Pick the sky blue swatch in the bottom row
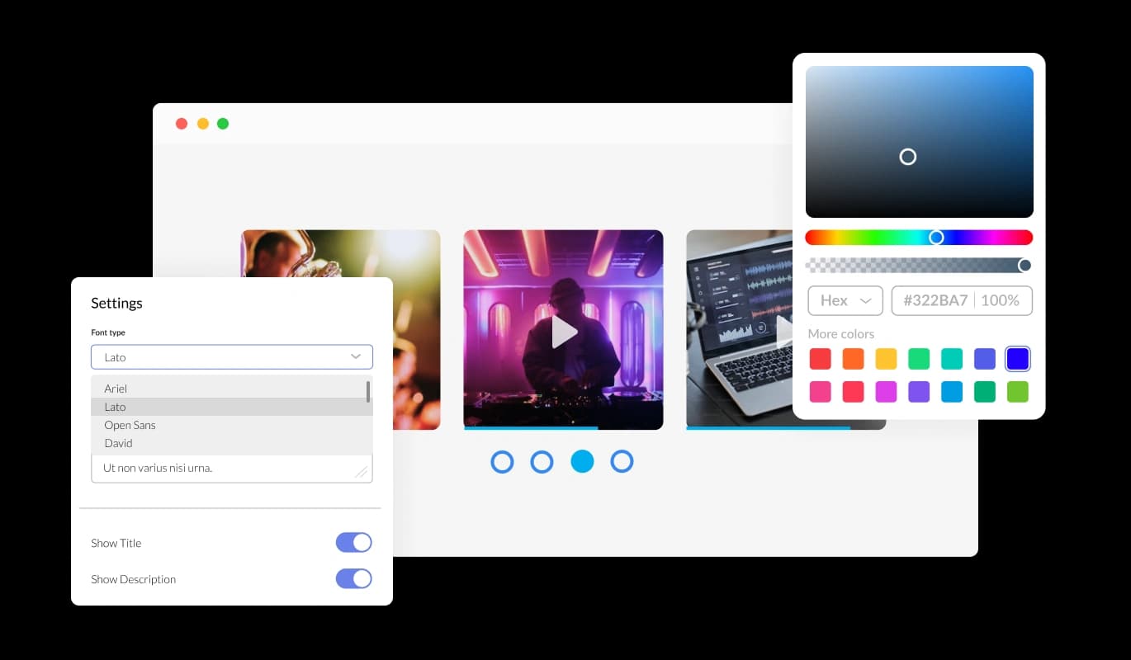This screenshot has height=660, width=1131. [952, 392]
